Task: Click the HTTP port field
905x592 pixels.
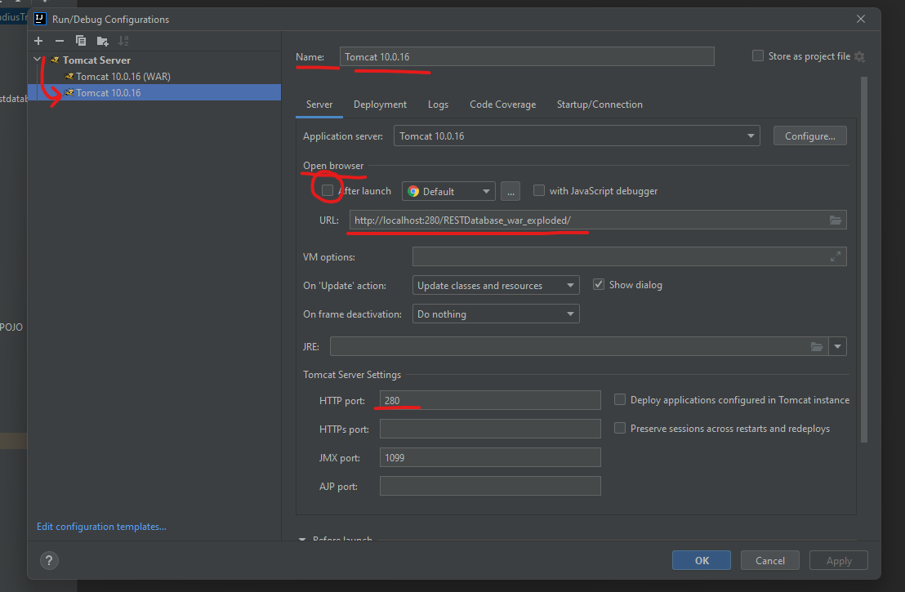Action: click(x=490, y=400)
